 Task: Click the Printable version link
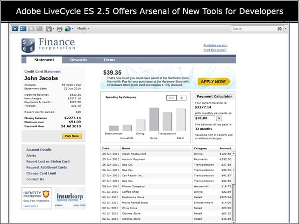pyautogui.click(x=215, y=45)
